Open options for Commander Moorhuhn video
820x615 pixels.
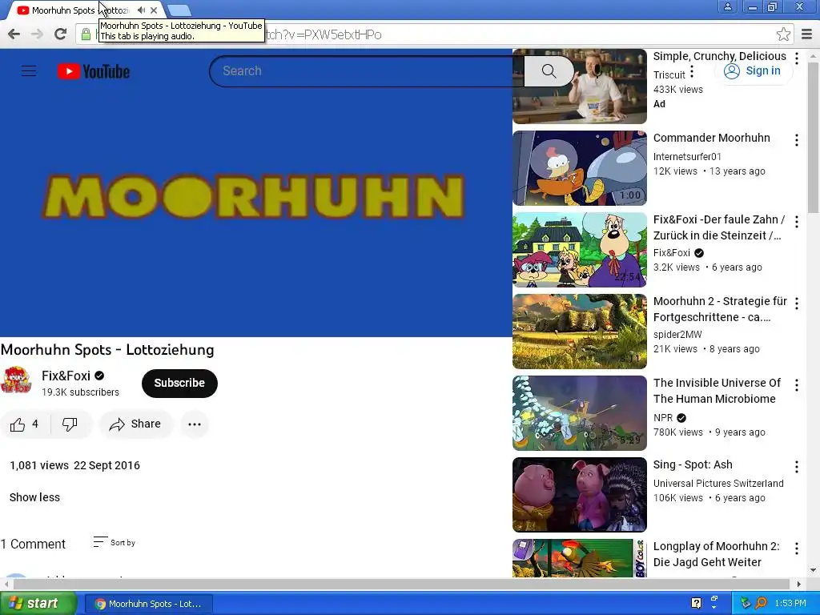[797, 139]
